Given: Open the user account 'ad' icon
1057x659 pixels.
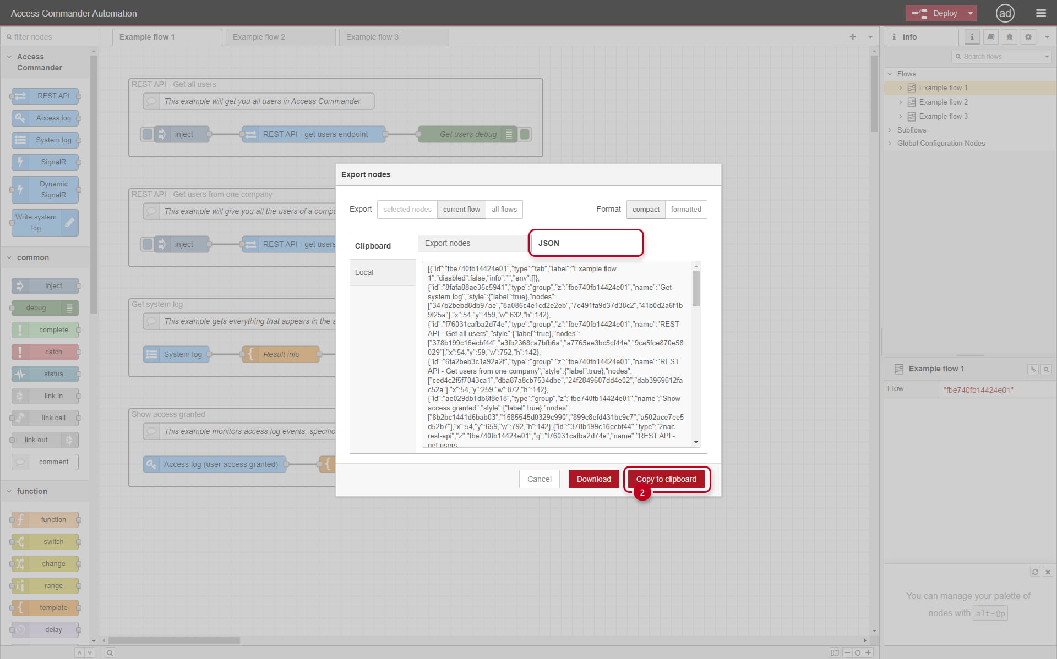Looking at the screenshot, I should (1005, 13).
